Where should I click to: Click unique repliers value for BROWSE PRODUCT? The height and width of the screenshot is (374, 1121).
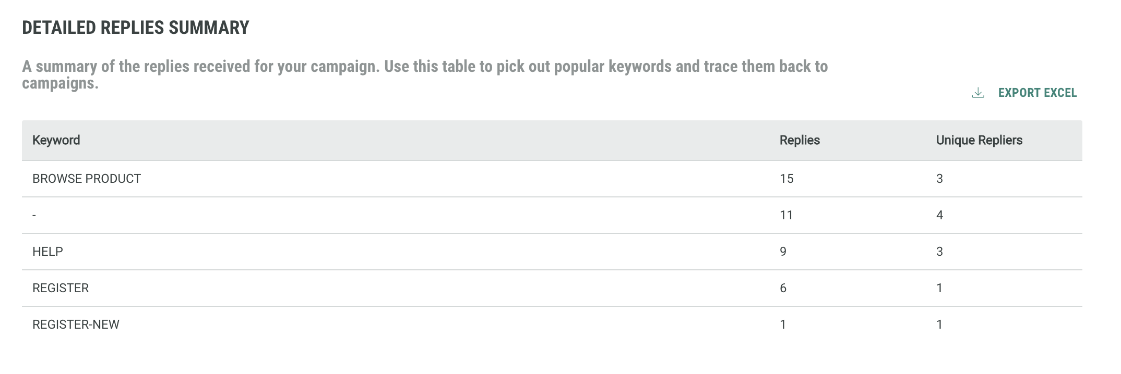pos(939,179)
